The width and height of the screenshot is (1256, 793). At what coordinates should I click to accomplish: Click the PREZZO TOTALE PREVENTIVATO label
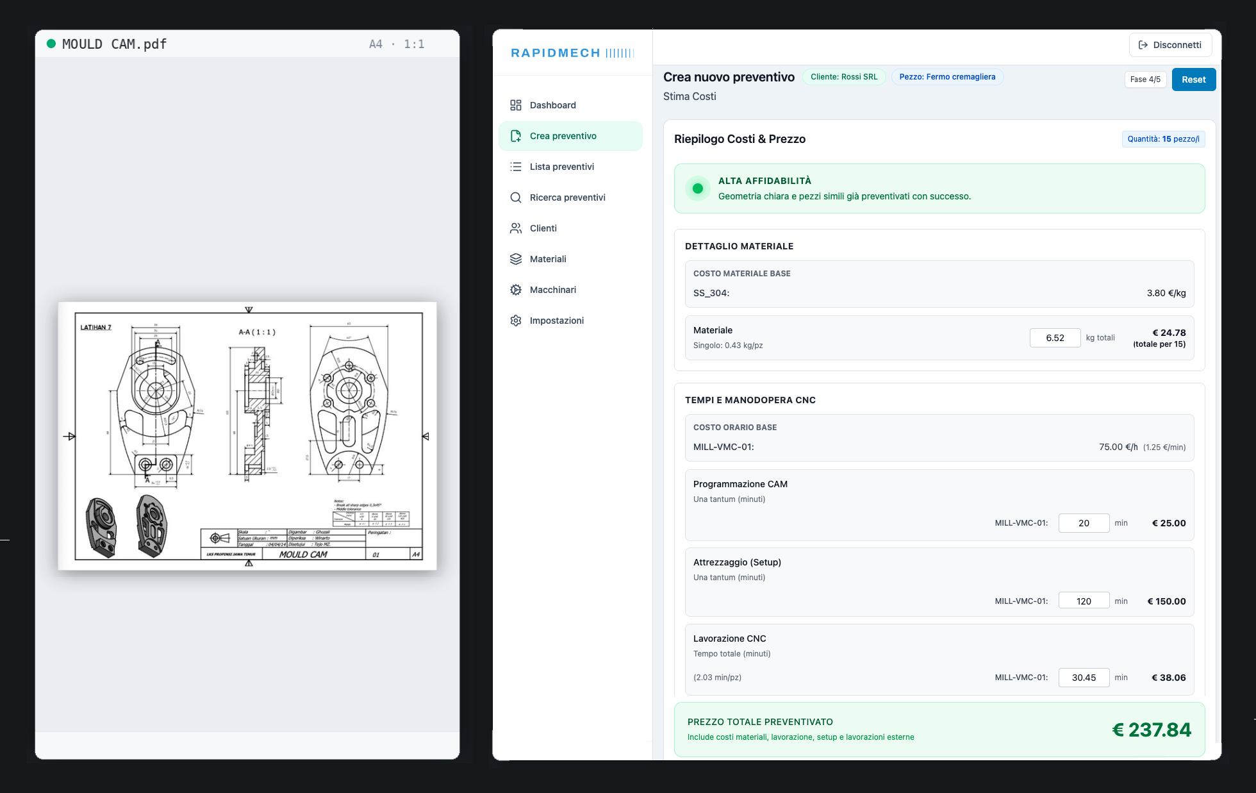760,722
